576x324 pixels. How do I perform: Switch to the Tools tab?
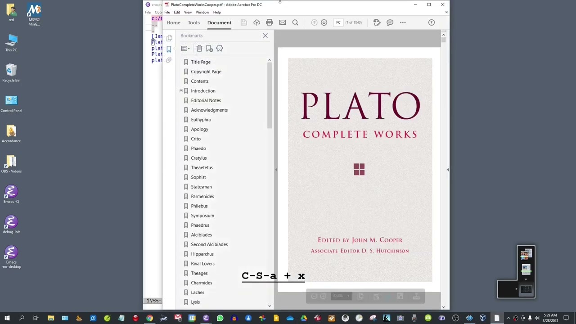193,22
